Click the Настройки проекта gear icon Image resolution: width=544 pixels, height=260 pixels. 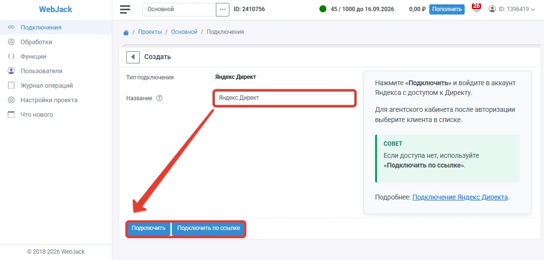click(x=11, y=100)
